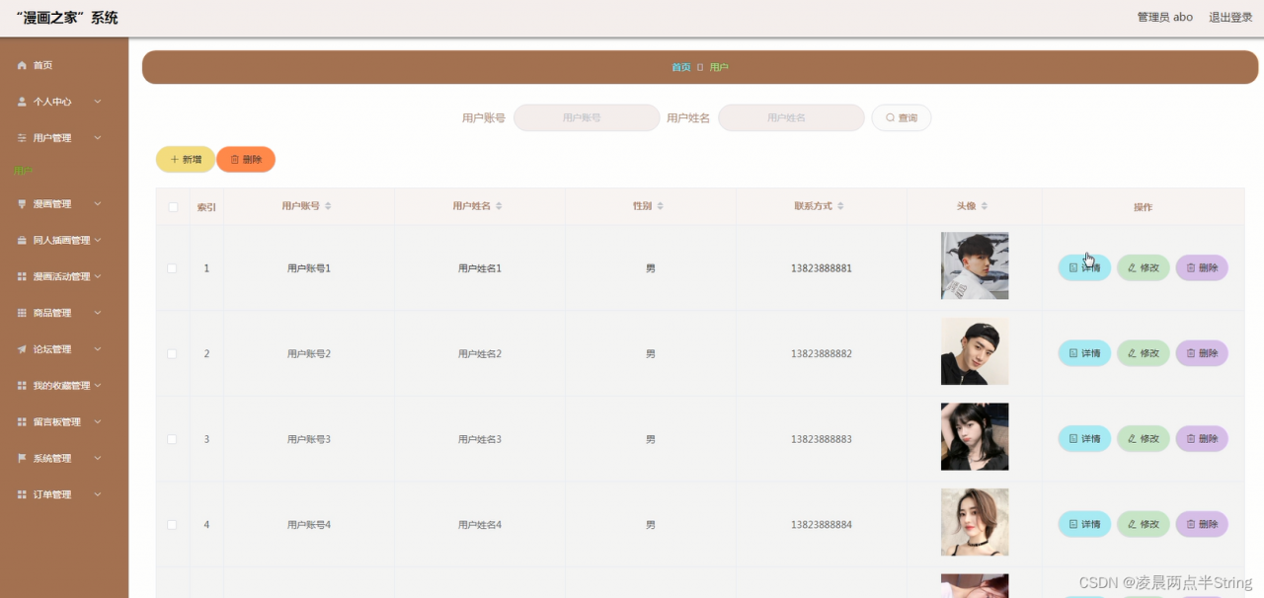
Task: Sort by 性别 column arrows
Action: click(x=660, y=206)
